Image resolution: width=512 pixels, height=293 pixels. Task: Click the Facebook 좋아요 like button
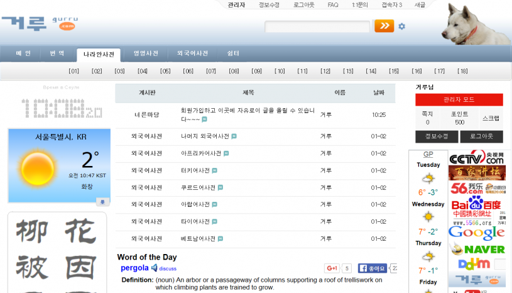click(373, 268)
